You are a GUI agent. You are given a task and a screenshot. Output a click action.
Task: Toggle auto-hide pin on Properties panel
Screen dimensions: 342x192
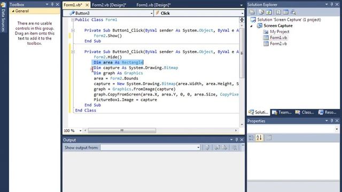pos(332,121)
